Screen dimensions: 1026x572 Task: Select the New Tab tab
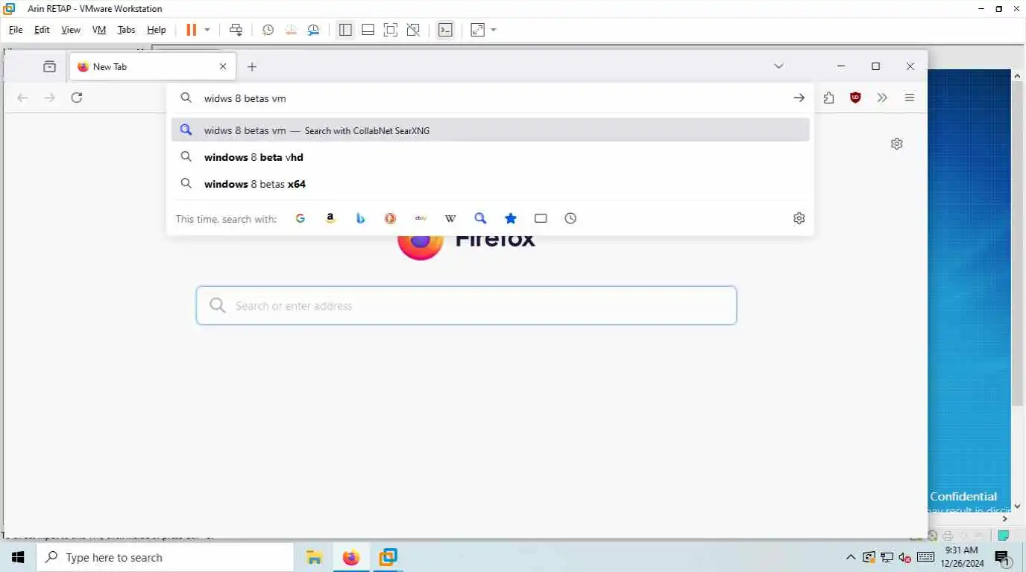coord(153,66)
